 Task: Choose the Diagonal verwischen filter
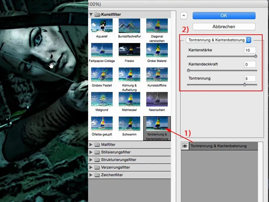157,26
